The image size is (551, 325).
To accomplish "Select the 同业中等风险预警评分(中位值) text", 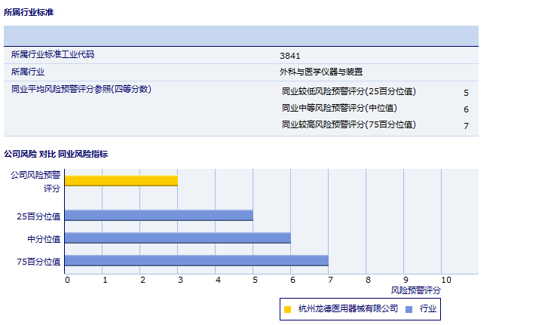I will pos(339,109).
